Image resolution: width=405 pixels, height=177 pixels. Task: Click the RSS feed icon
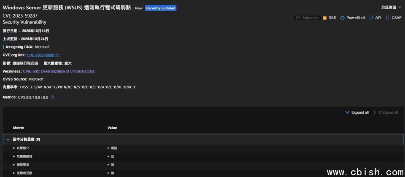tap(324, 18)
